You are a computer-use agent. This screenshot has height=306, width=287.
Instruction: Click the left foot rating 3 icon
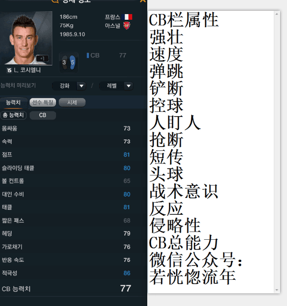64,63
